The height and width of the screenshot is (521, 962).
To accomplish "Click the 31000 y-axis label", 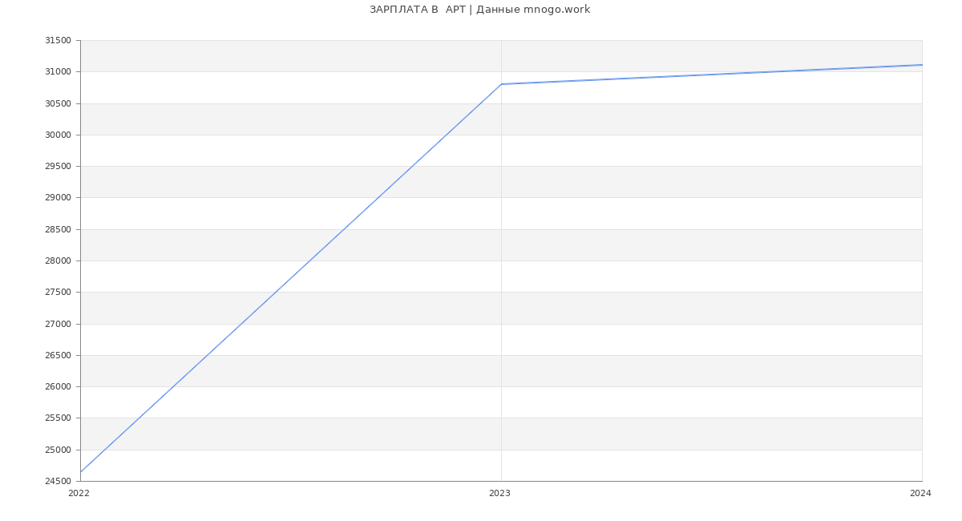I will (x=58, y=72).
